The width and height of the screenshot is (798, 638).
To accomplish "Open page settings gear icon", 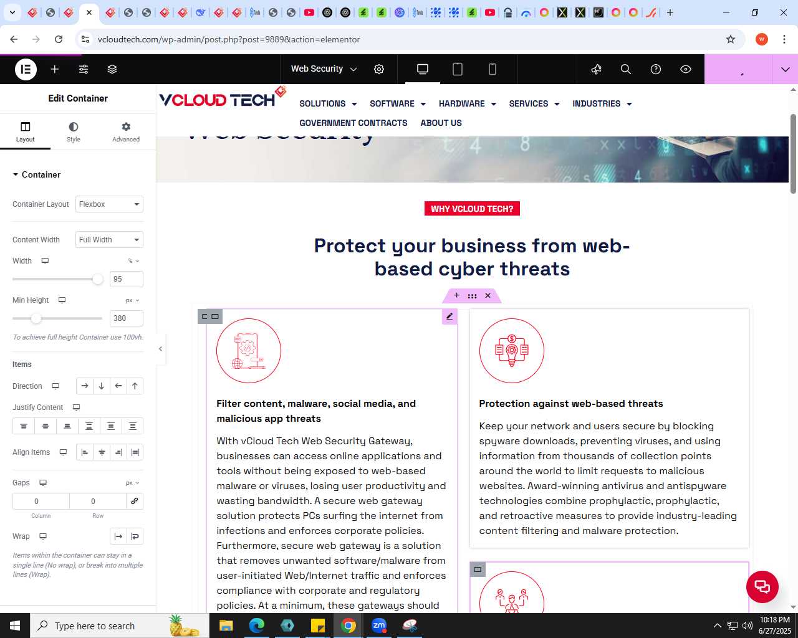I will [x=379, y=69].
